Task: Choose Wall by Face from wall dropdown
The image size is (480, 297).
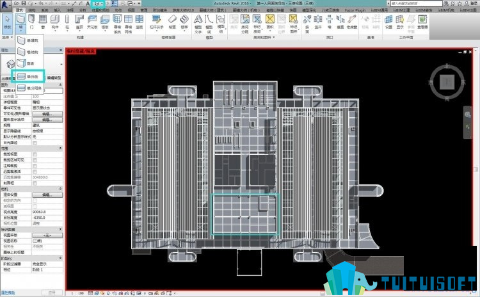Action: pyautogui.click(x=29, y=63)
